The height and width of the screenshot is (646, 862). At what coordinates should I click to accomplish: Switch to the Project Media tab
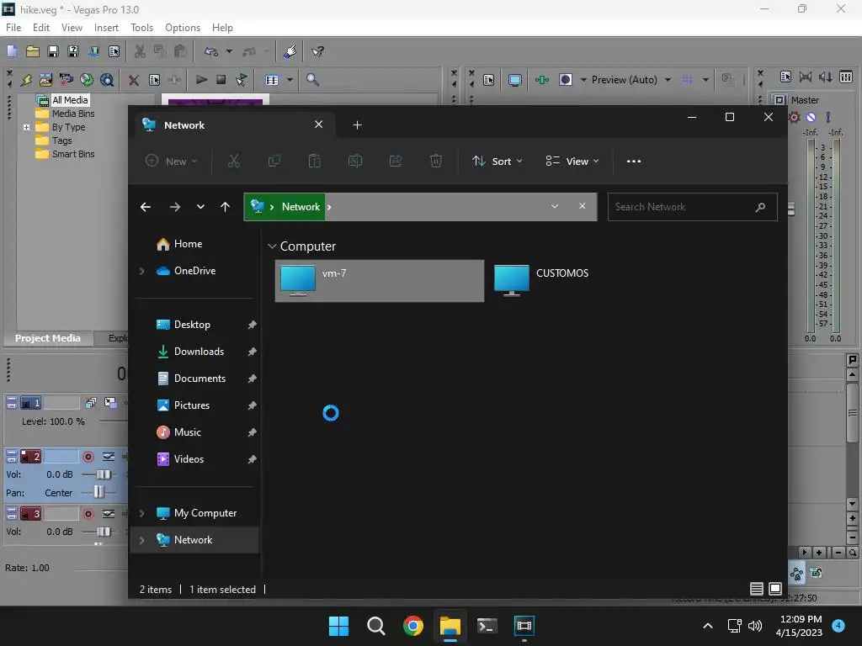(48, 338)
